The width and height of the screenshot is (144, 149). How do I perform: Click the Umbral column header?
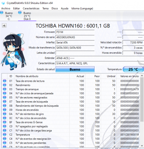click(109, 76)
